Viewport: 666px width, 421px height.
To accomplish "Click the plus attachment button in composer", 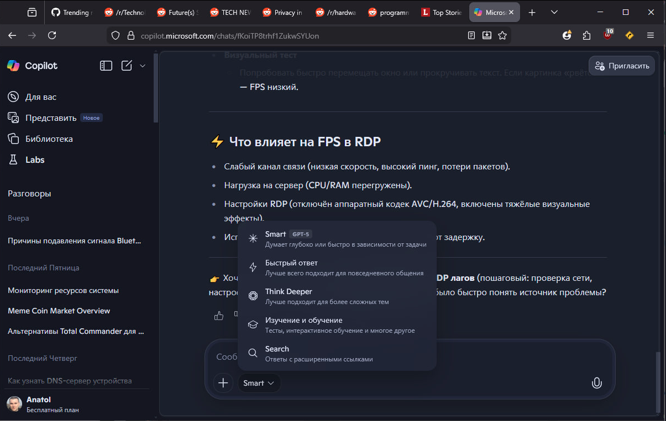I will (x=223, y=383).
